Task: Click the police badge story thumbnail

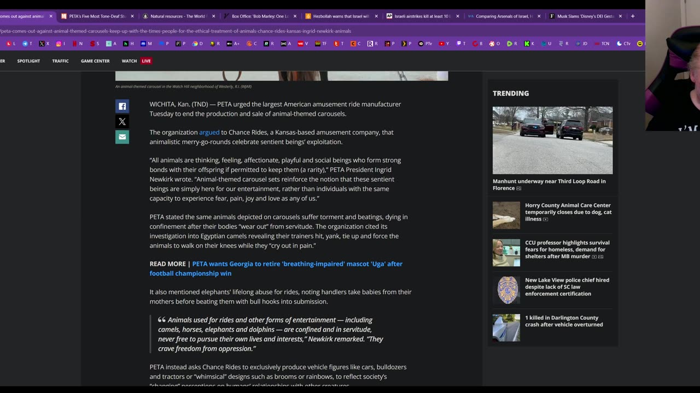Action: 506,290
